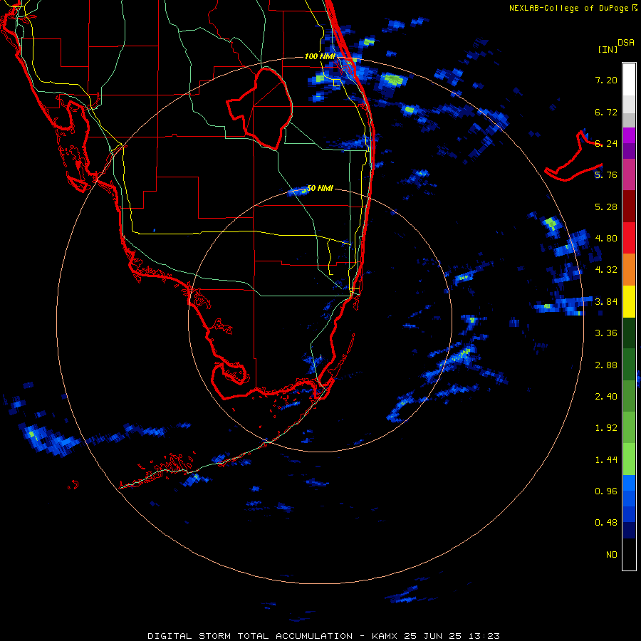Select the 2.88 legend value

tap(606, 365)
